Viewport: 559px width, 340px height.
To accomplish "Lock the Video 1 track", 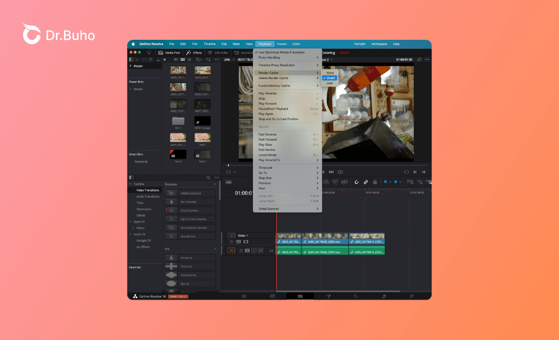I will pos(232,242).
